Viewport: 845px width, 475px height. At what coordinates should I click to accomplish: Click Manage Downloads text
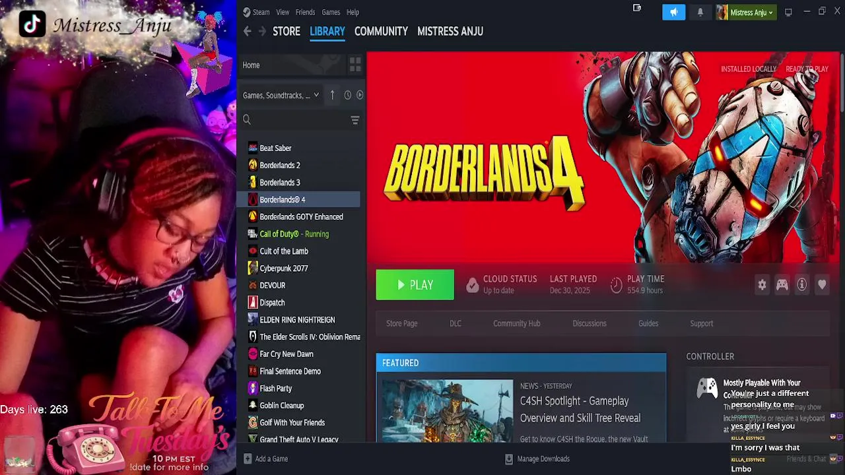coord(543,459)
